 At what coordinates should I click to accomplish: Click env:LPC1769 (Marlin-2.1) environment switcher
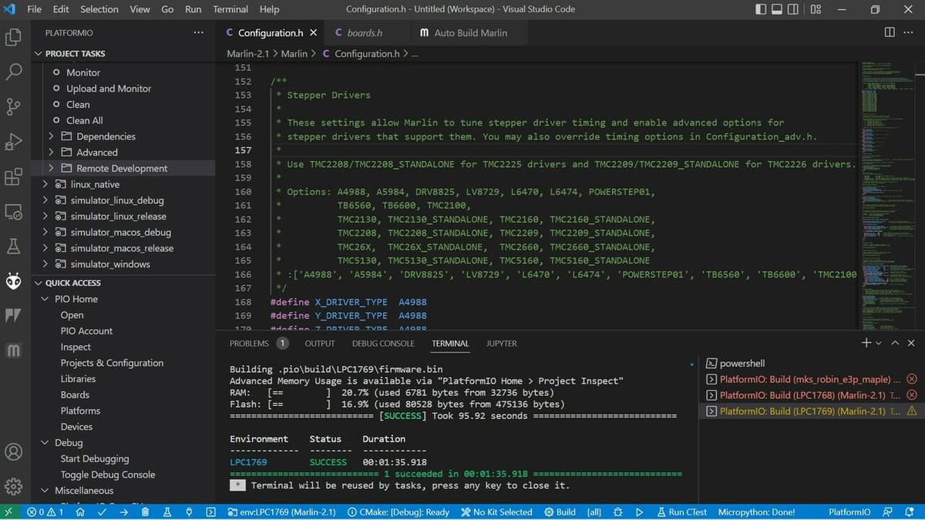pyautogui.click(x=282, y=512)
